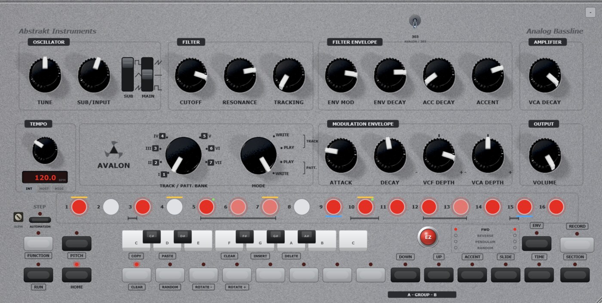Toggle sequencer step 13
The image size is (602, 303).
point(461,207)
